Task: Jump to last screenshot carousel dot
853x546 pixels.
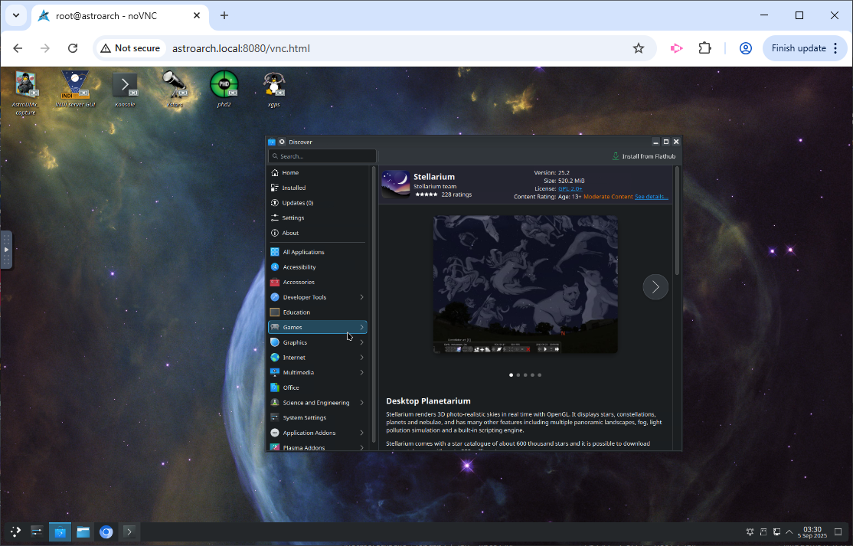Action: click(x=539, y=374)
